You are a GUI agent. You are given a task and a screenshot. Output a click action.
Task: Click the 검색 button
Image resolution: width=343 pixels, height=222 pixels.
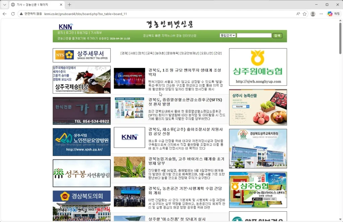tap(277, 35)
